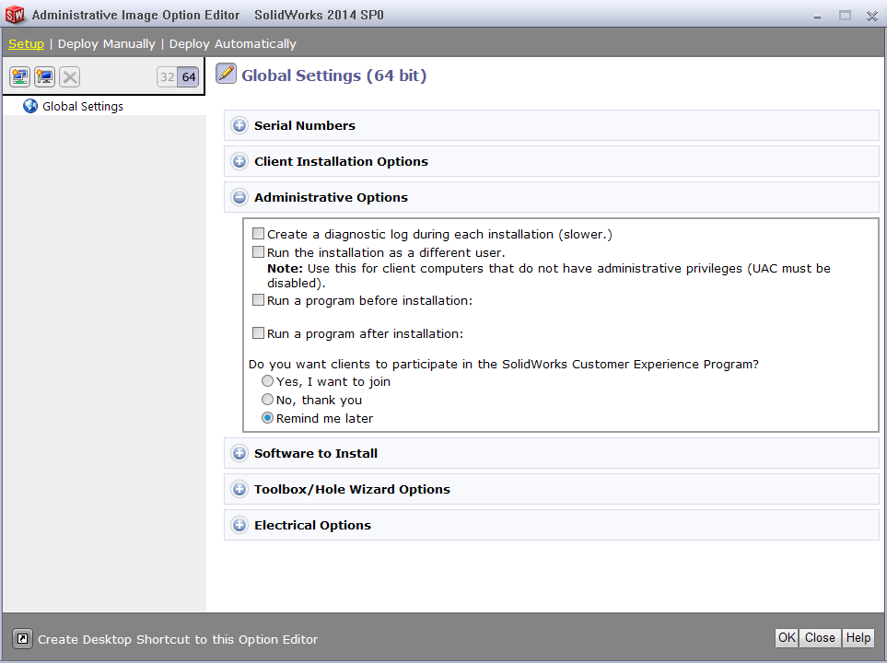This screenshot has height=663, width=887.
Task: Select Remind me later option
Action: pyautogui.click(x=267, y=418)
